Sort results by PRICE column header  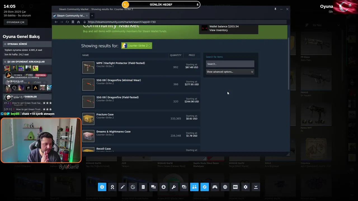point(192,55)
